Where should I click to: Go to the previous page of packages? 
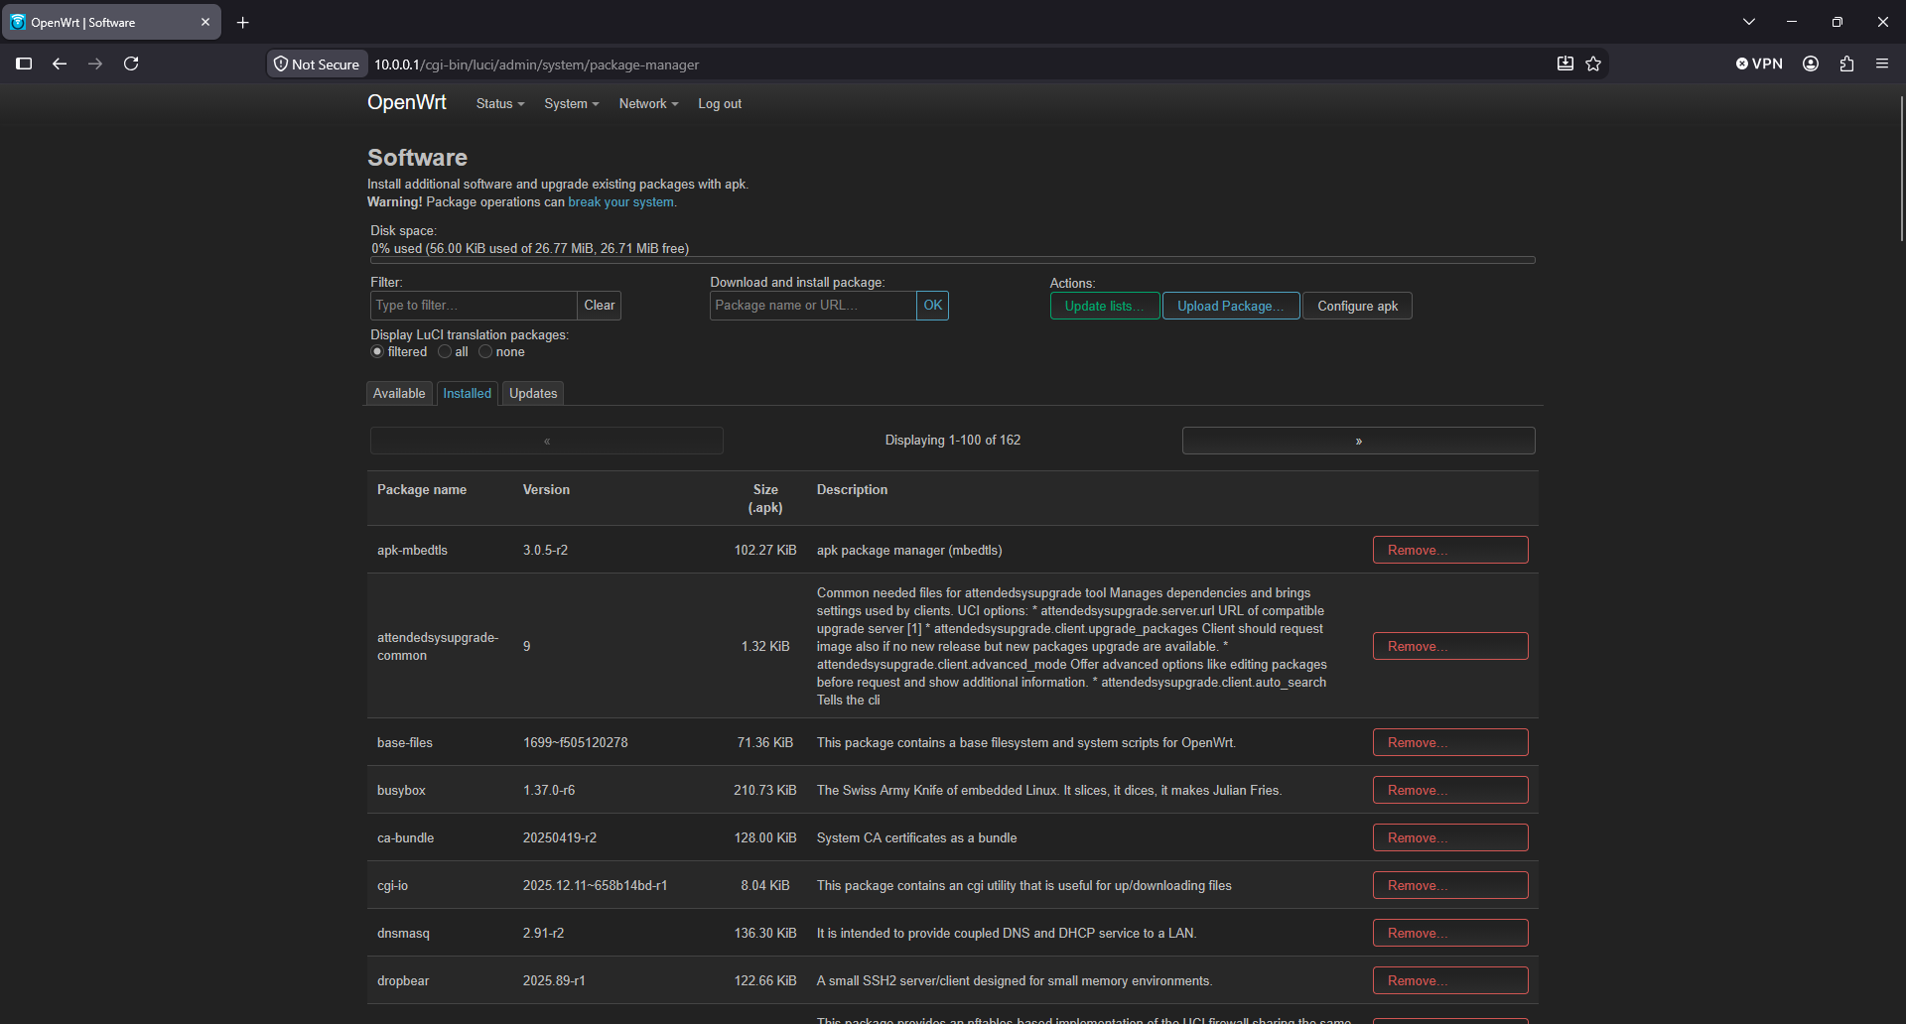[x=547, y=441]
